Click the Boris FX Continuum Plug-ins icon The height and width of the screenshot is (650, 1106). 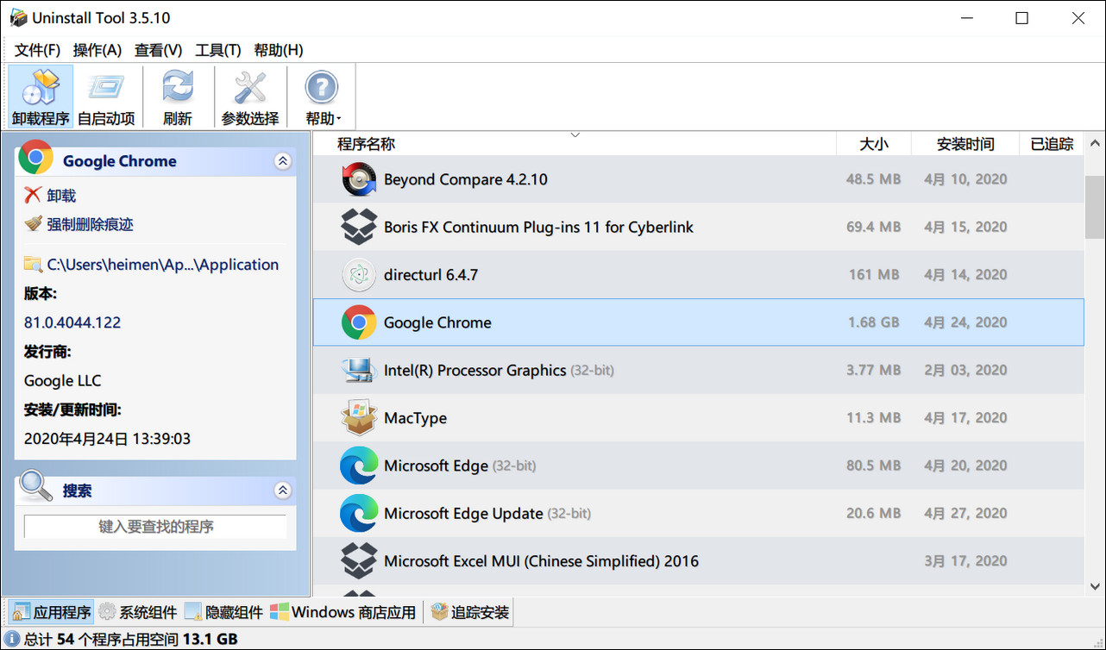coord(359,228)
